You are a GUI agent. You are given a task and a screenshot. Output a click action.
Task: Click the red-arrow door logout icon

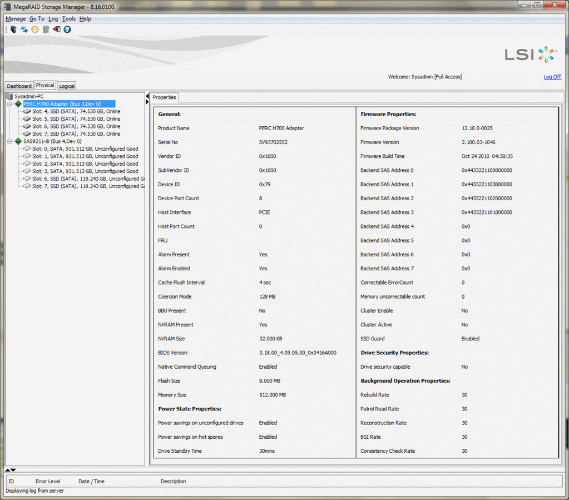click(57, 29)
